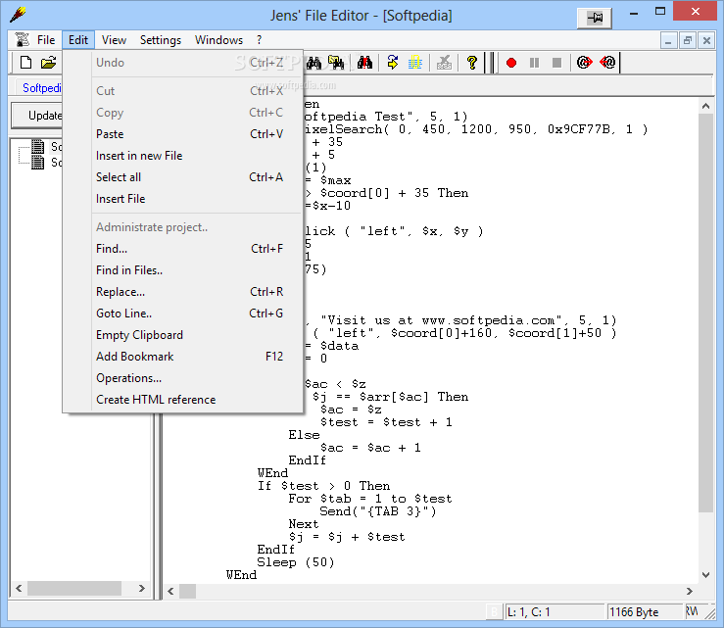The width and height of the screenshot is (724, 628).
Task: Select the first document icon in tree
Action: pos(38,147)
